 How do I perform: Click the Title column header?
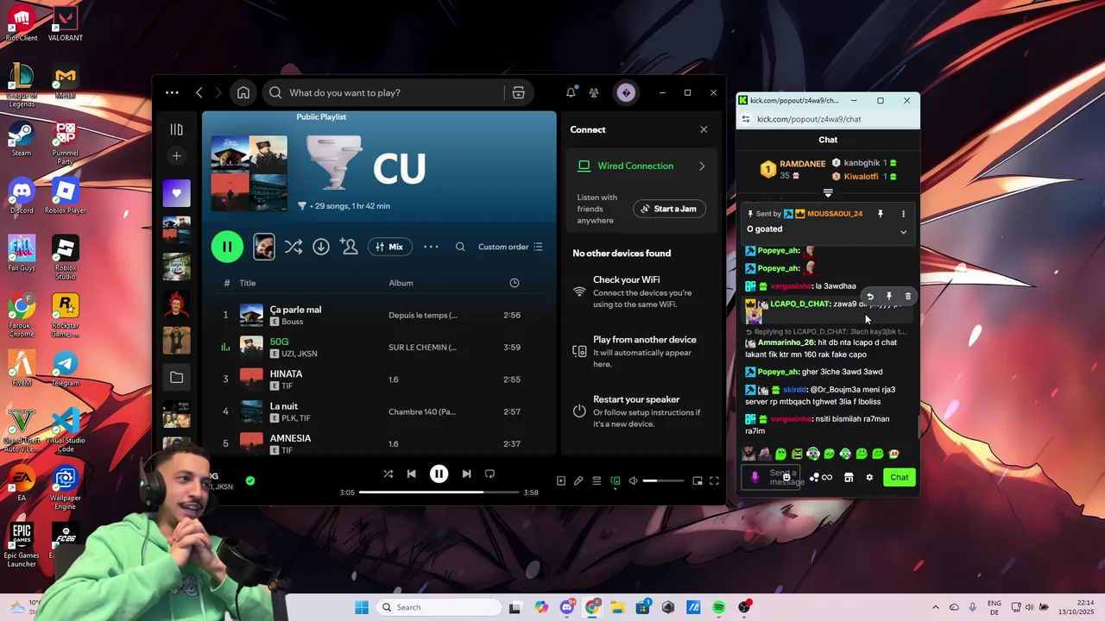[248, 283]
